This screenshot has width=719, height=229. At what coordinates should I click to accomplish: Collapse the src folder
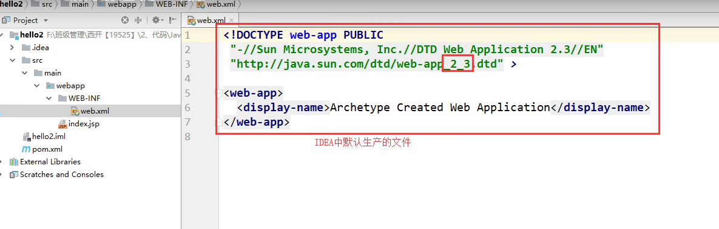point(12,60)
